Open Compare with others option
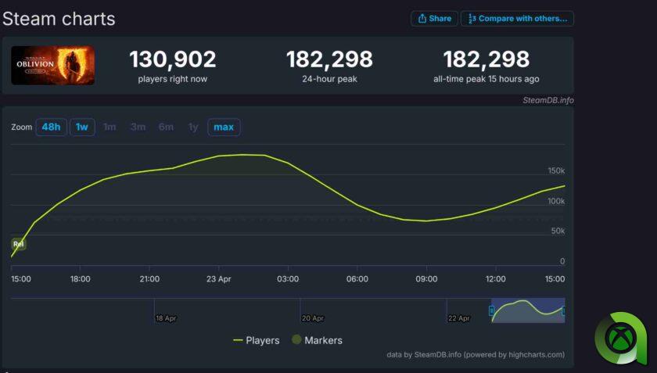This screenshot has width=657, height=373. (x=517, y=18)
